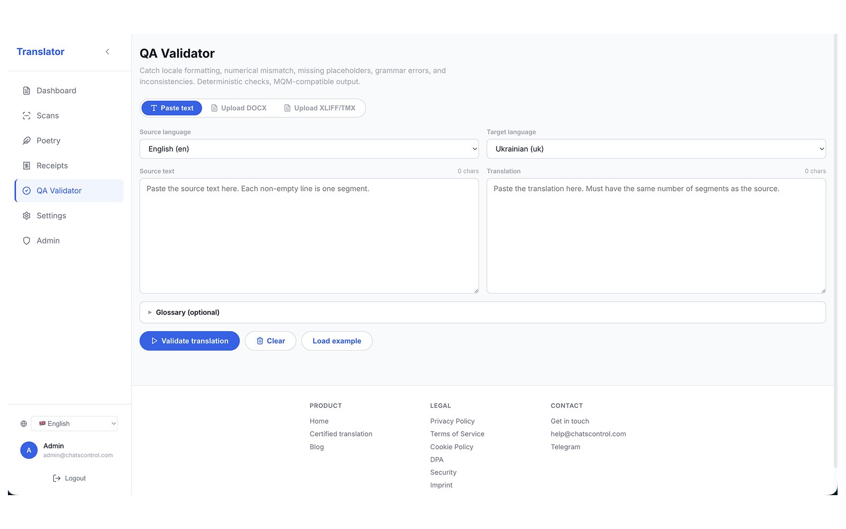846x529 pixels.
Task: Switch to the Upload DOCX tab
Action: (x=238, y=108)
